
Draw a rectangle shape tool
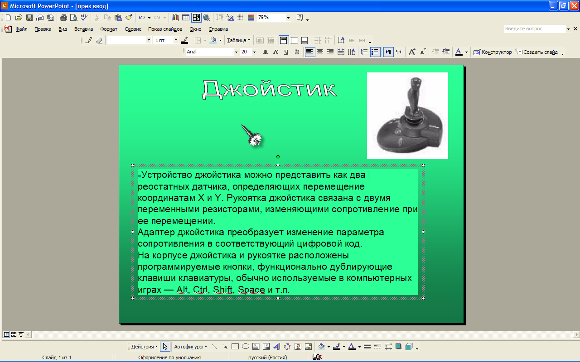pyautogui.click(x=235, y=347)
